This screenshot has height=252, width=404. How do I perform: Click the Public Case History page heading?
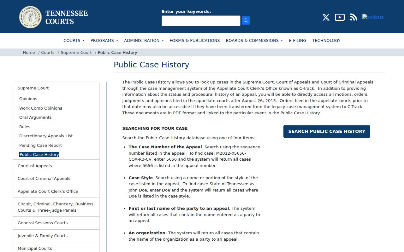click(x=151, y=65)
